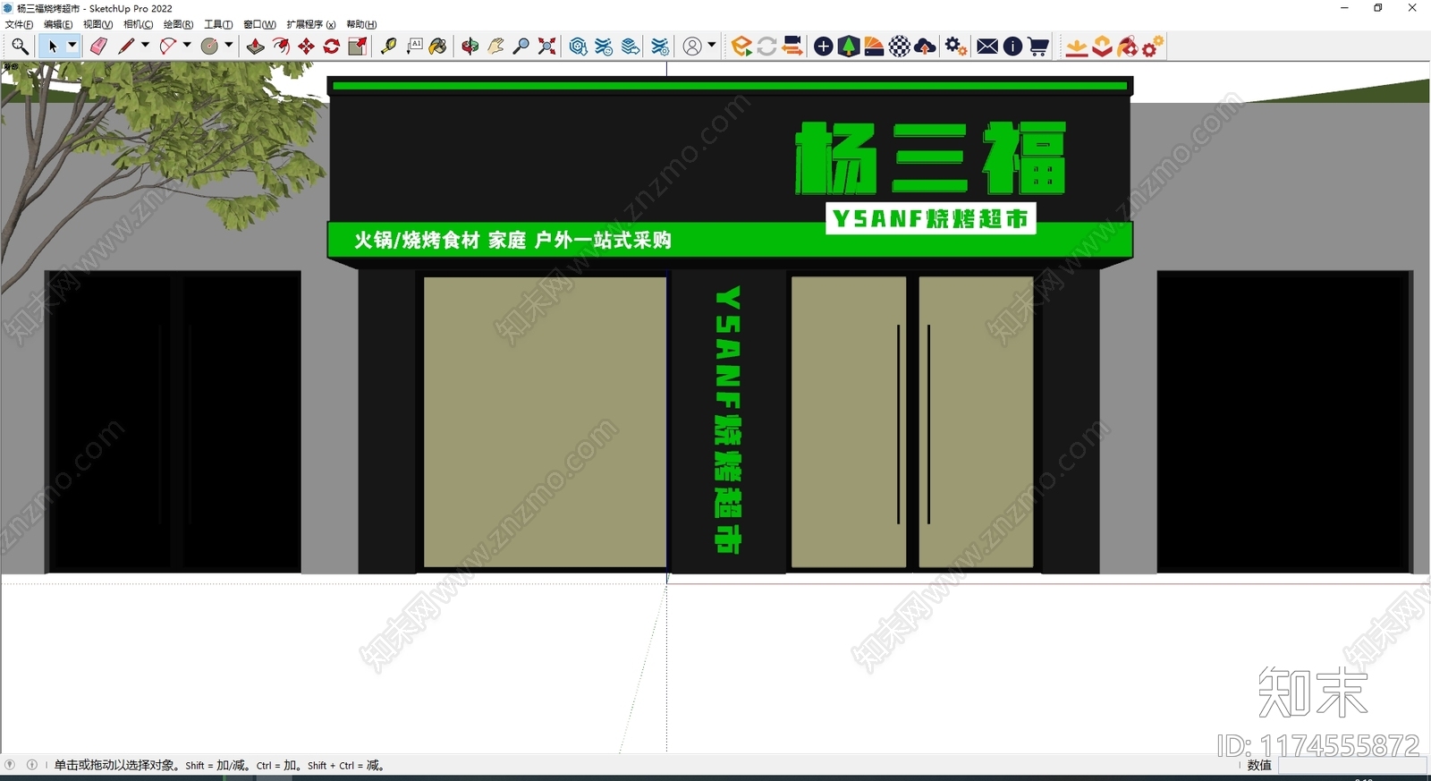Screen dimensions: 1431x781
Task: Open the Extension Manager icon
Action: coord(660,47)
